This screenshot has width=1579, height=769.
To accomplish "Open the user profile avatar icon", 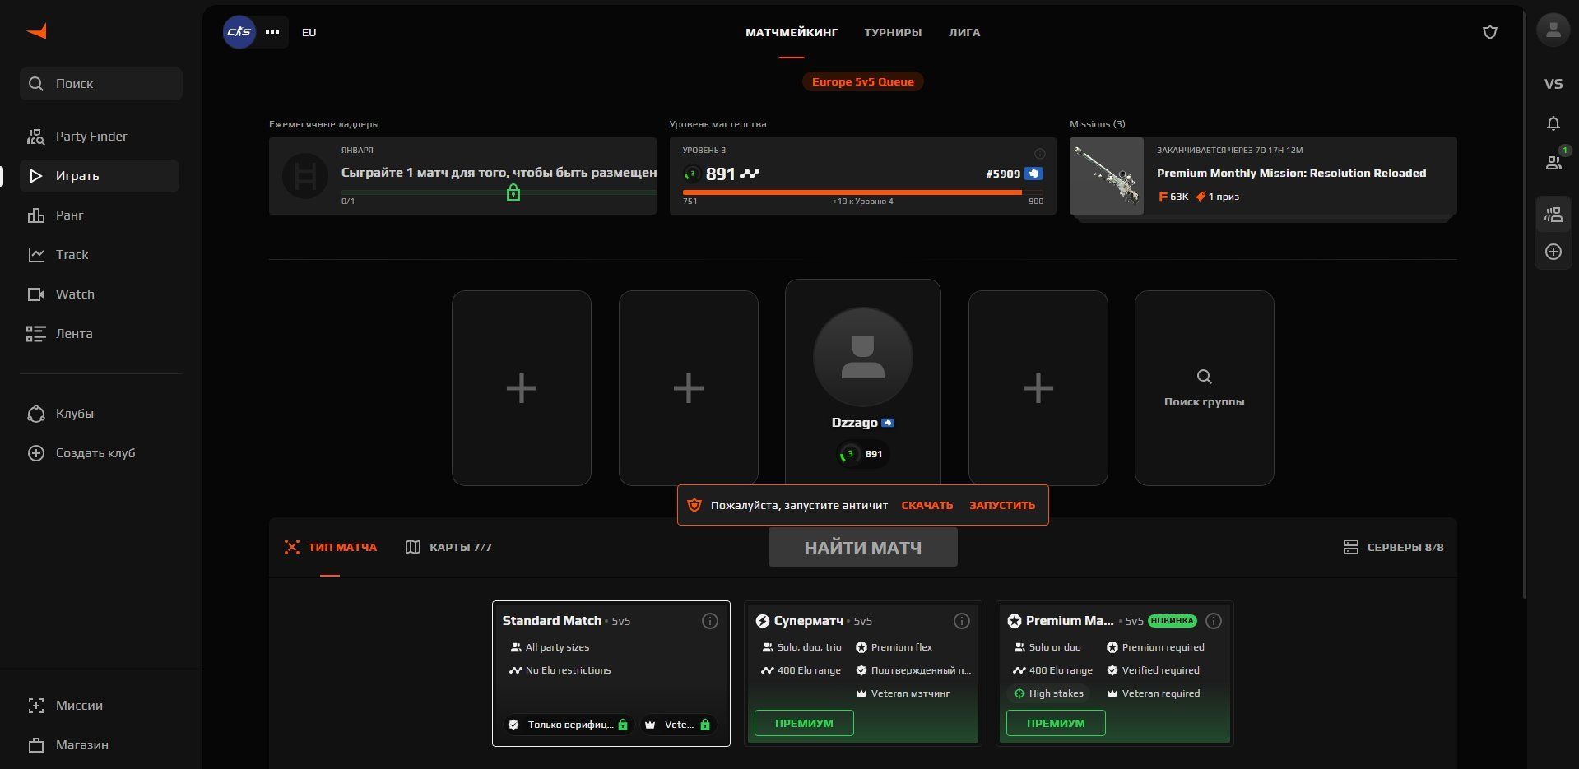I will click(1553, 30).
